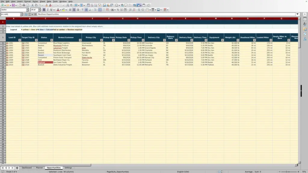Screen dimensions: 308x173
Task: Click the AutoFilter funnel icon
Action: coord(100,5)
